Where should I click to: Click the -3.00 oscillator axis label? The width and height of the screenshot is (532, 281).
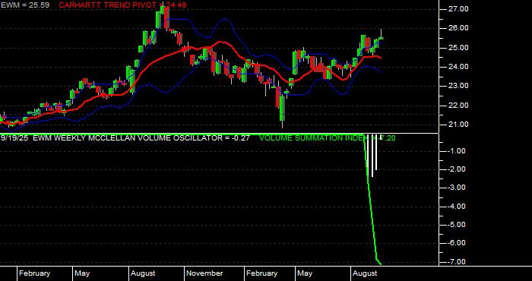[x=458, y=188]
